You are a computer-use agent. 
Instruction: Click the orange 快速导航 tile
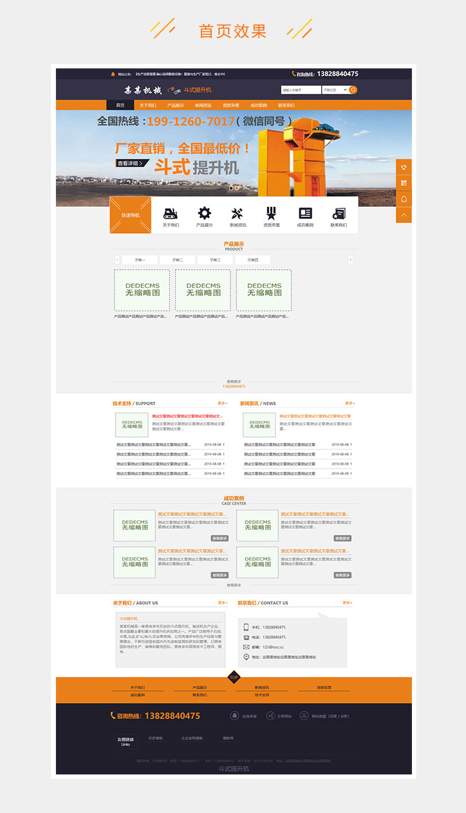[x=130, y=215]
